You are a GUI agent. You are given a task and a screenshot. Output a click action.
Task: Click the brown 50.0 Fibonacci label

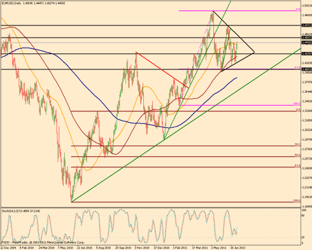(x=297, y=155)
